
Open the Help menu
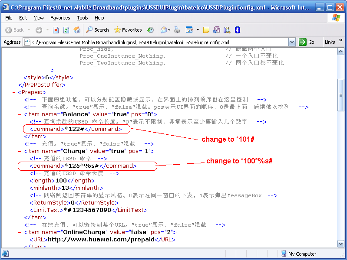point(99,18)
